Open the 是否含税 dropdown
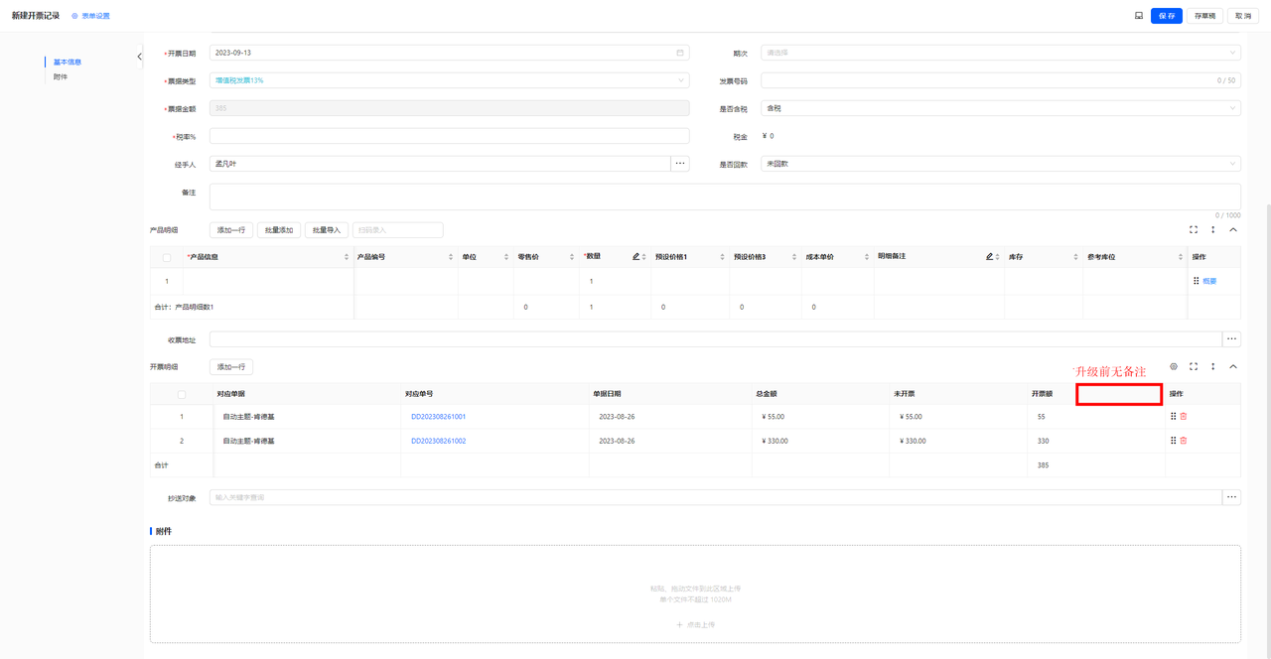This screenshot has height=659, width=1271. (x=1001, y=108)
